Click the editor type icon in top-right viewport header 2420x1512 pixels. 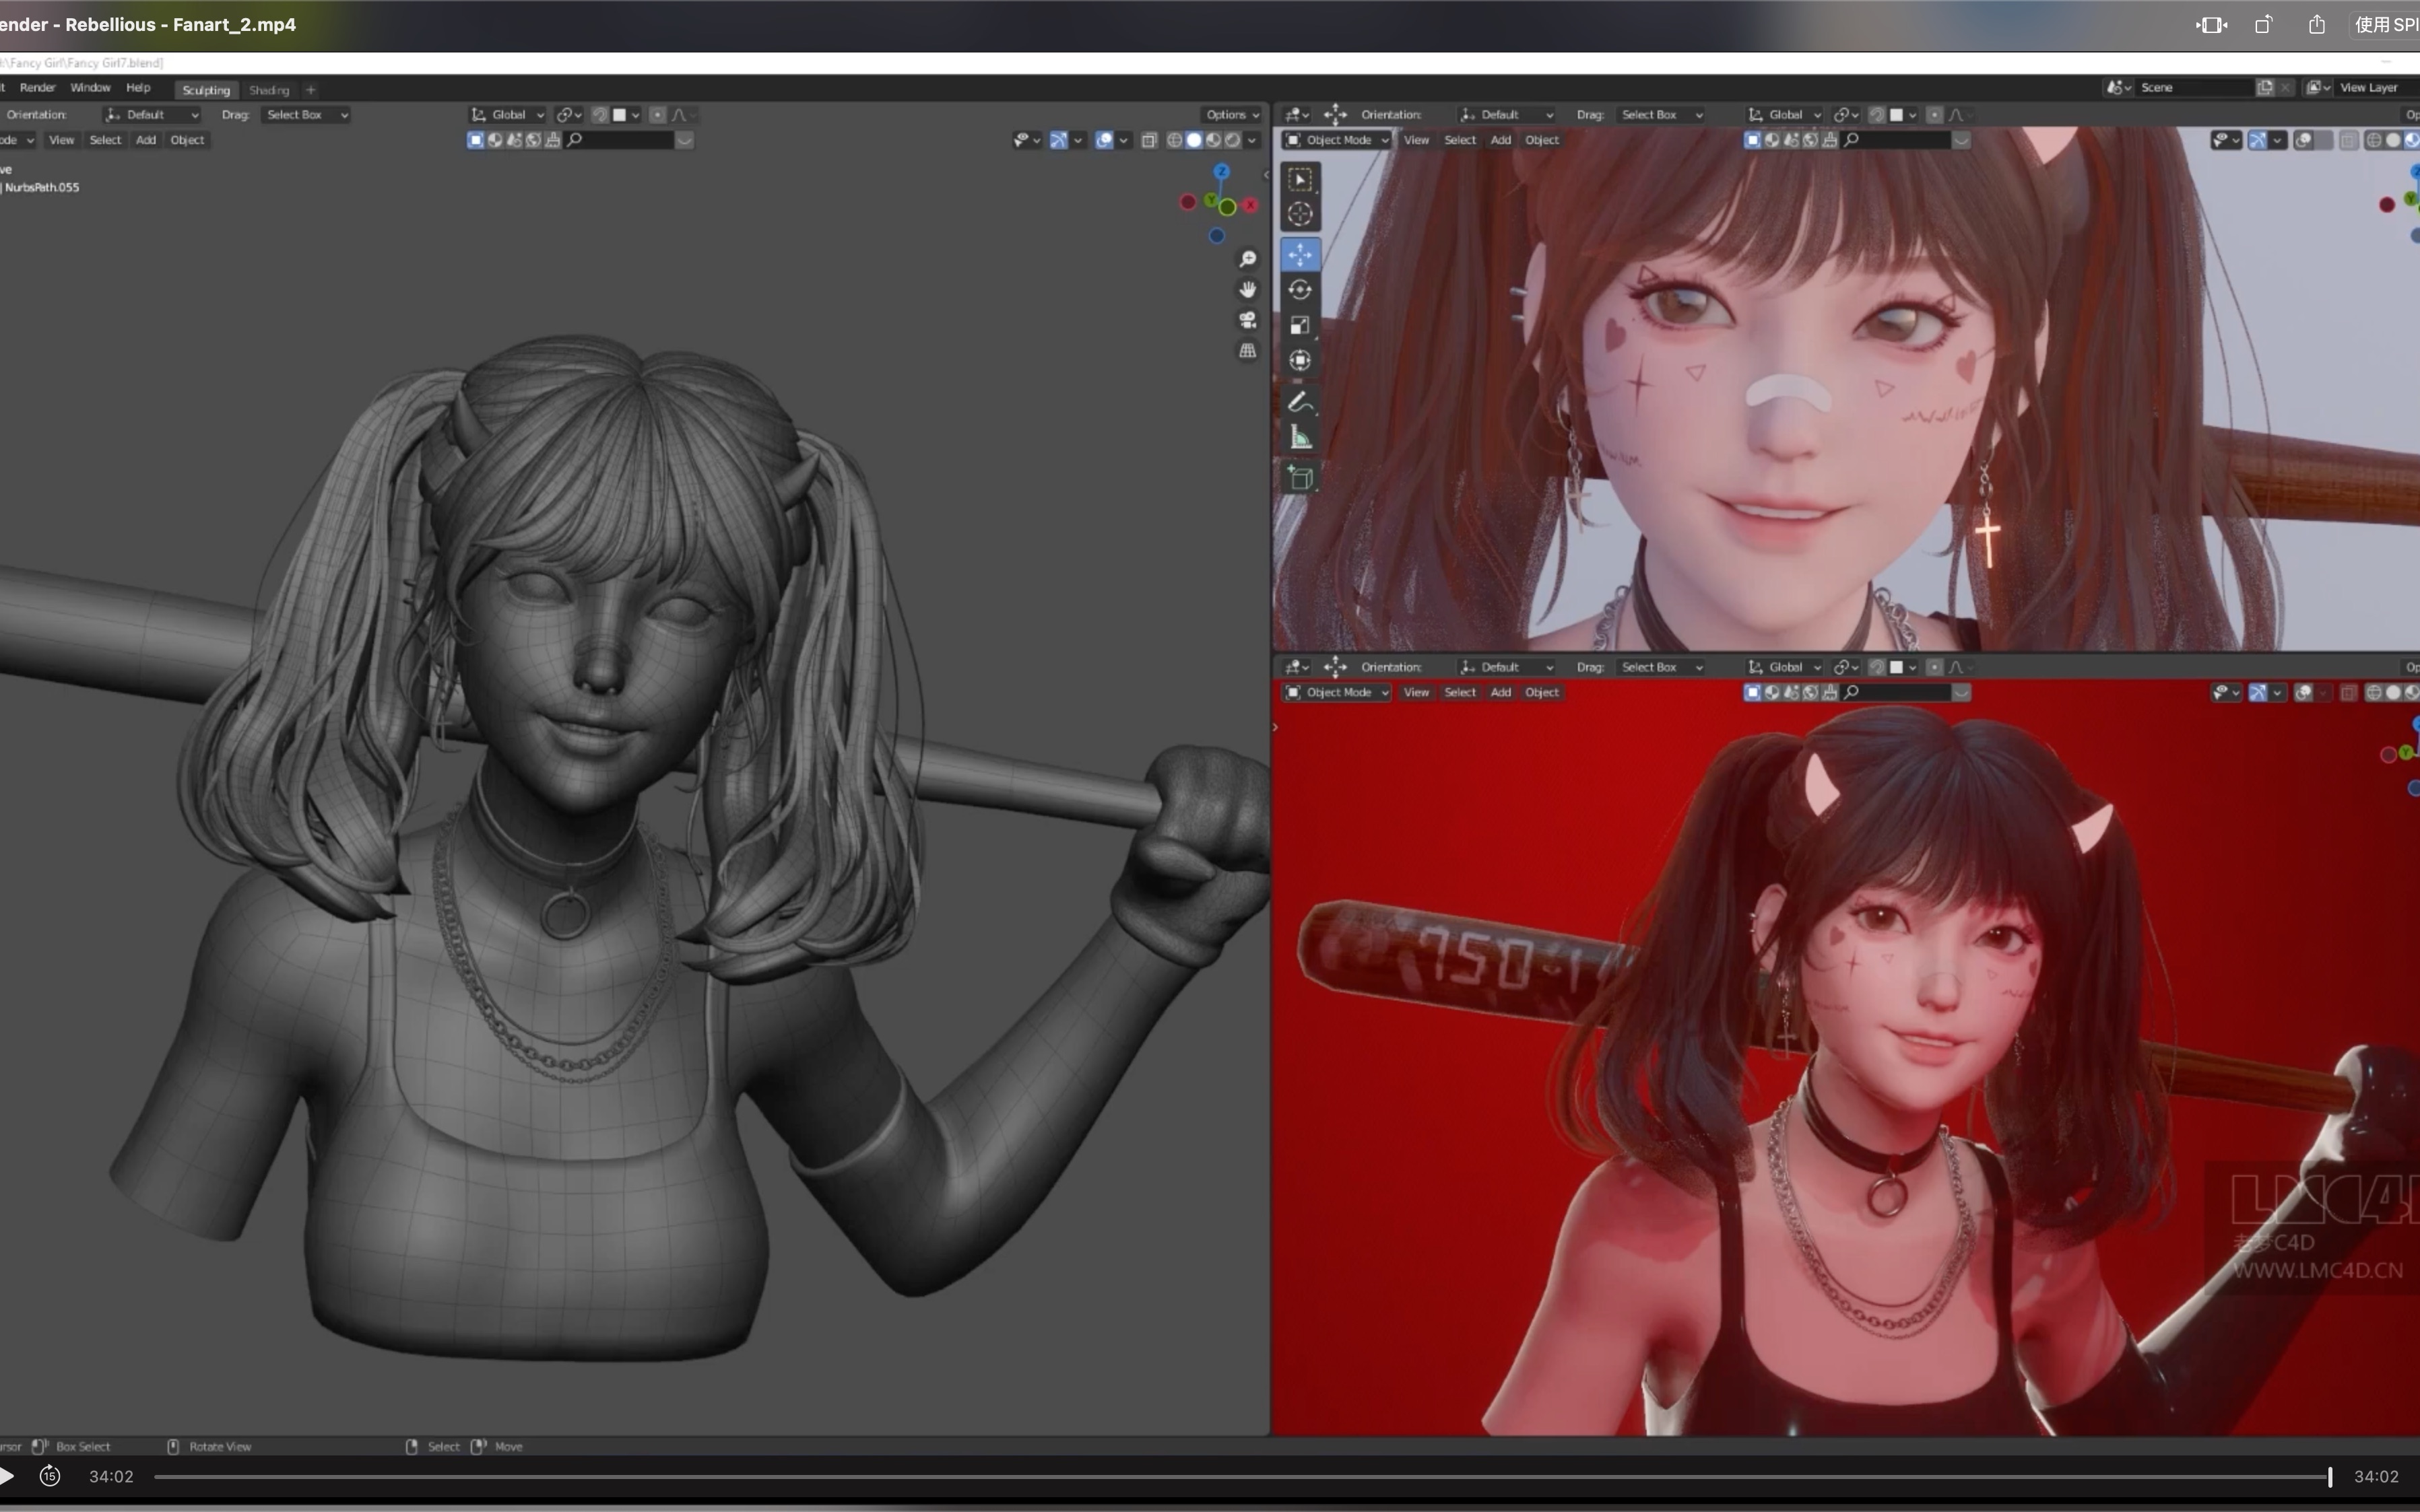[x=1297, y=115]
